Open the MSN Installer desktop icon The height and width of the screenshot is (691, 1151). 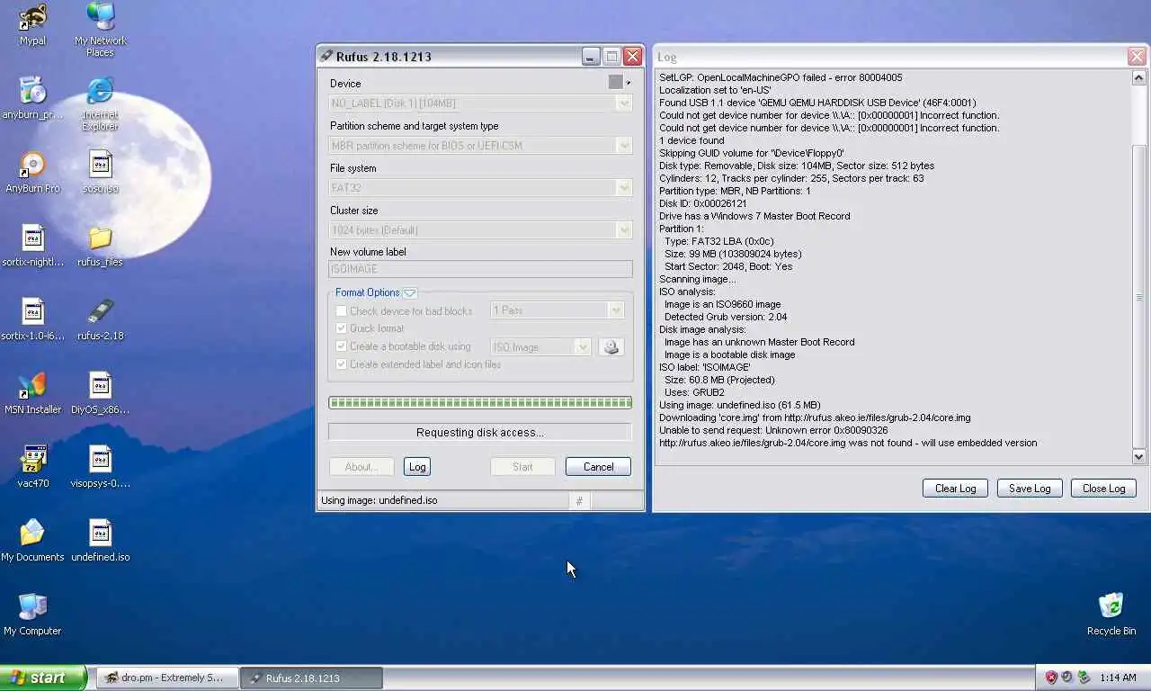tap(32, 385)
